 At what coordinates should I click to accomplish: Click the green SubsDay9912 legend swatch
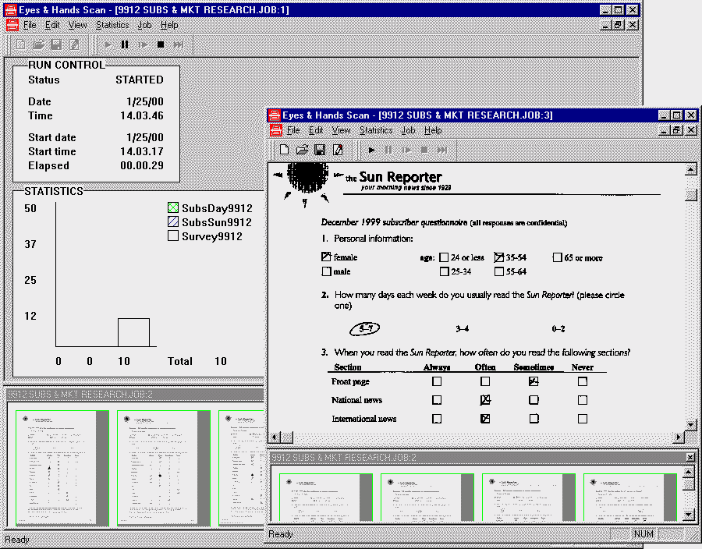[173, 208]
